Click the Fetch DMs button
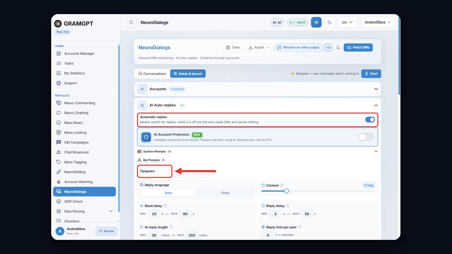This screenshot has width=452, height=254. pyautogui.click(x=358, y=47)
